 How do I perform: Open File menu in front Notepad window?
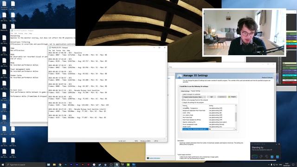(x=50, y=51)
